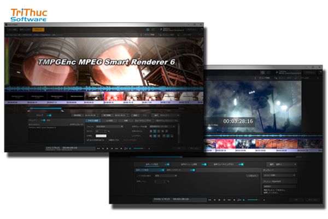Click the noise removal level stepper
Screen dimensions: 328x219
165,181
